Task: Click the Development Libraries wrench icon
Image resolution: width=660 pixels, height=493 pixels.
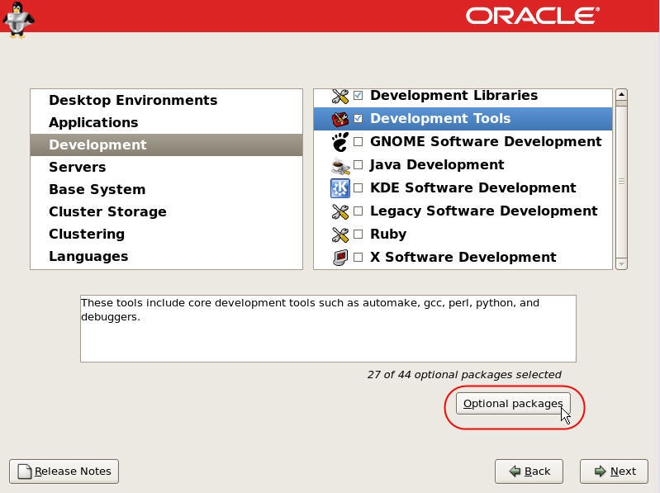Action: click(340, 97)
